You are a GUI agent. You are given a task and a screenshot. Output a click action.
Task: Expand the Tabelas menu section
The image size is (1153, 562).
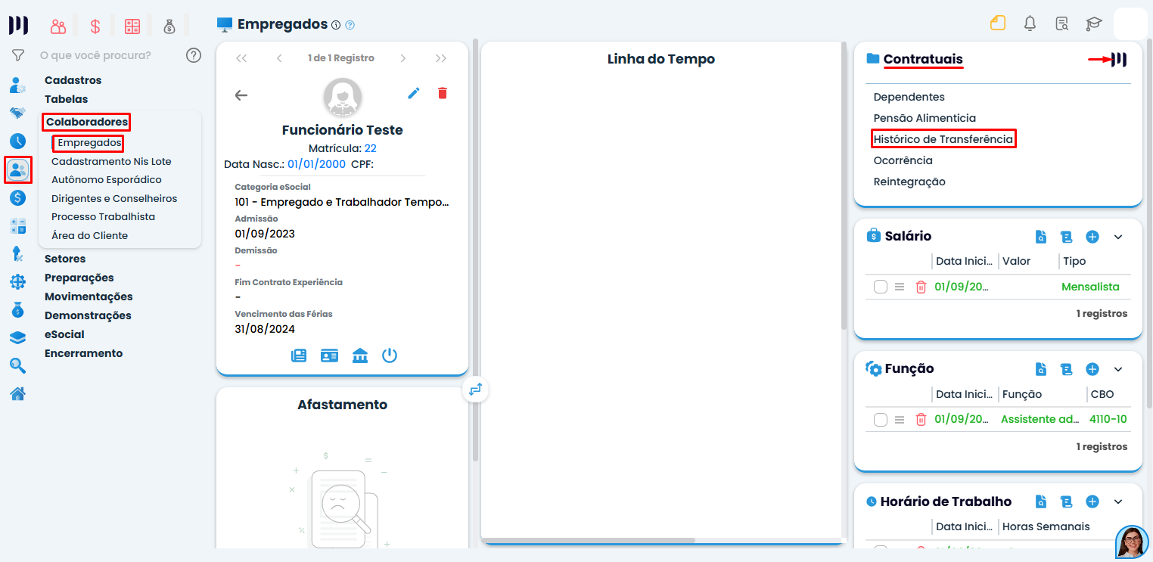[66, 99]
